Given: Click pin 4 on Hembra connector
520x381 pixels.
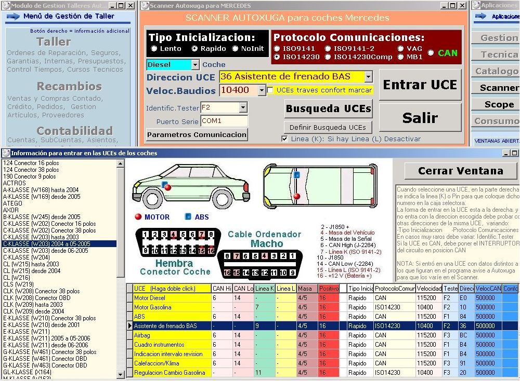Looking at the screenshot, I should (x=174, y=234).
